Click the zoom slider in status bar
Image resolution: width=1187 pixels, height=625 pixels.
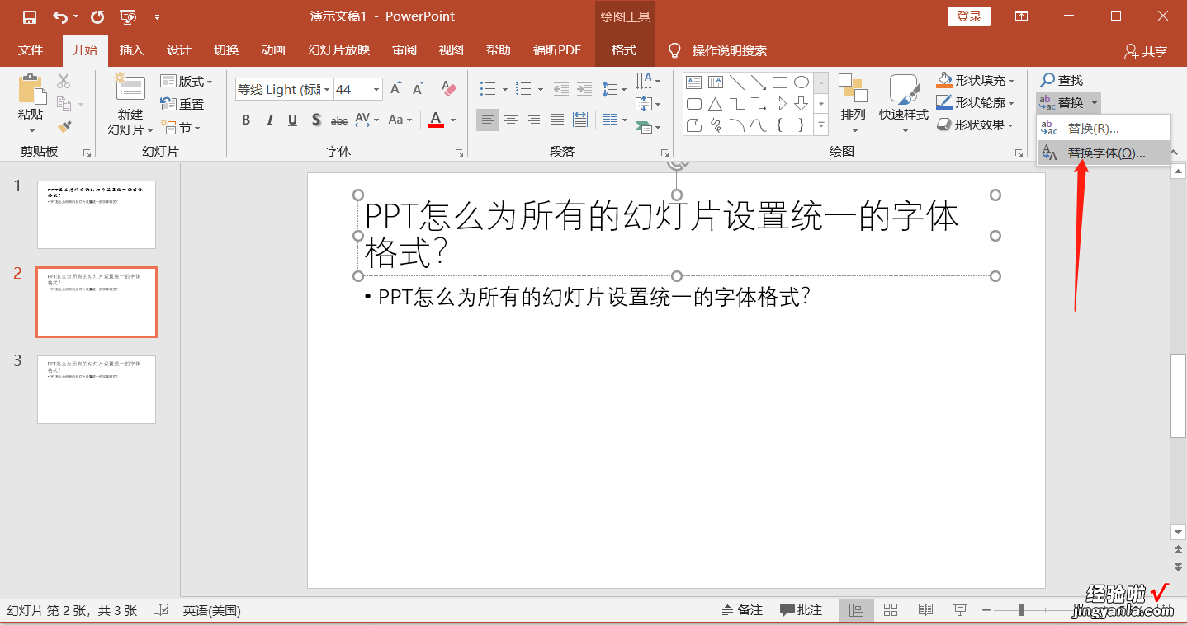1022,610
